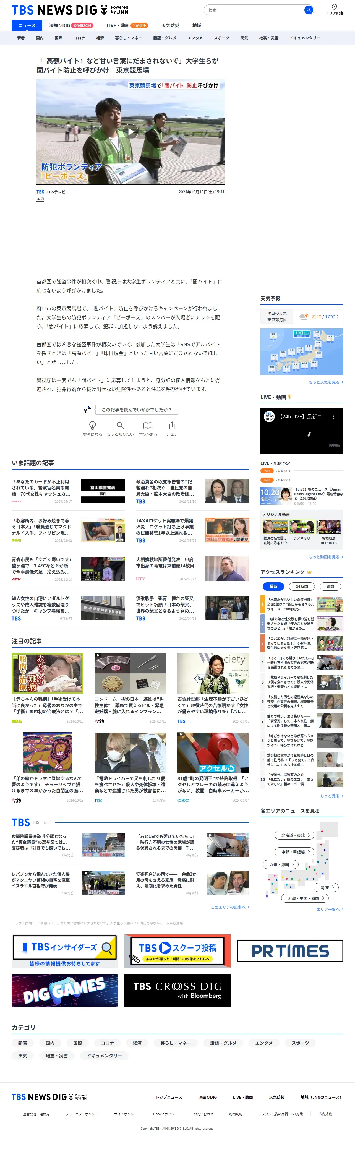Viewport: 355px width, 1167px height.
Task: Click the シェア share icon
Action: coord(172,425)
